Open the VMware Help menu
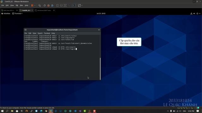The image size is (202, 113). [27, 5]
